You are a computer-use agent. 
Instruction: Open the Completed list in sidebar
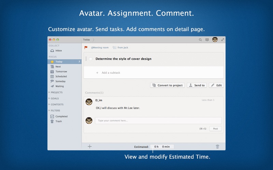point(61,116)
